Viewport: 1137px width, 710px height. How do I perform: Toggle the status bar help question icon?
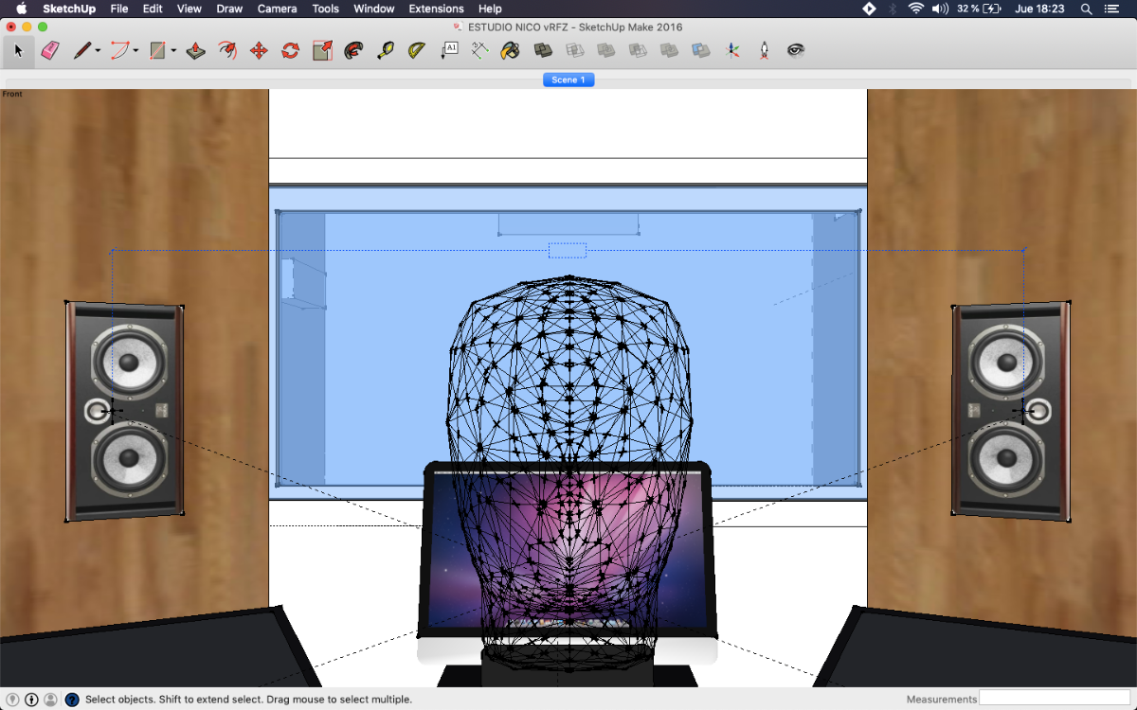pyautogui.click(x=72, y=700)
